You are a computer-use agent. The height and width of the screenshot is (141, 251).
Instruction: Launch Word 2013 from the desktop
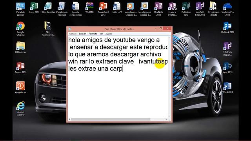coord(227,88)
